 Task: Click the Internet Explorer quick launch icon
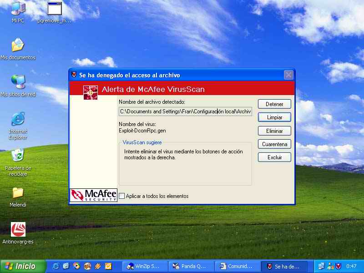click(x=55, y=266)
